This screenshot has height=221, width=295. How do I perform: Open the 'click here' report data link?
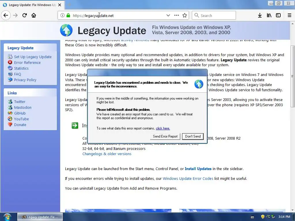coord(163,128)
